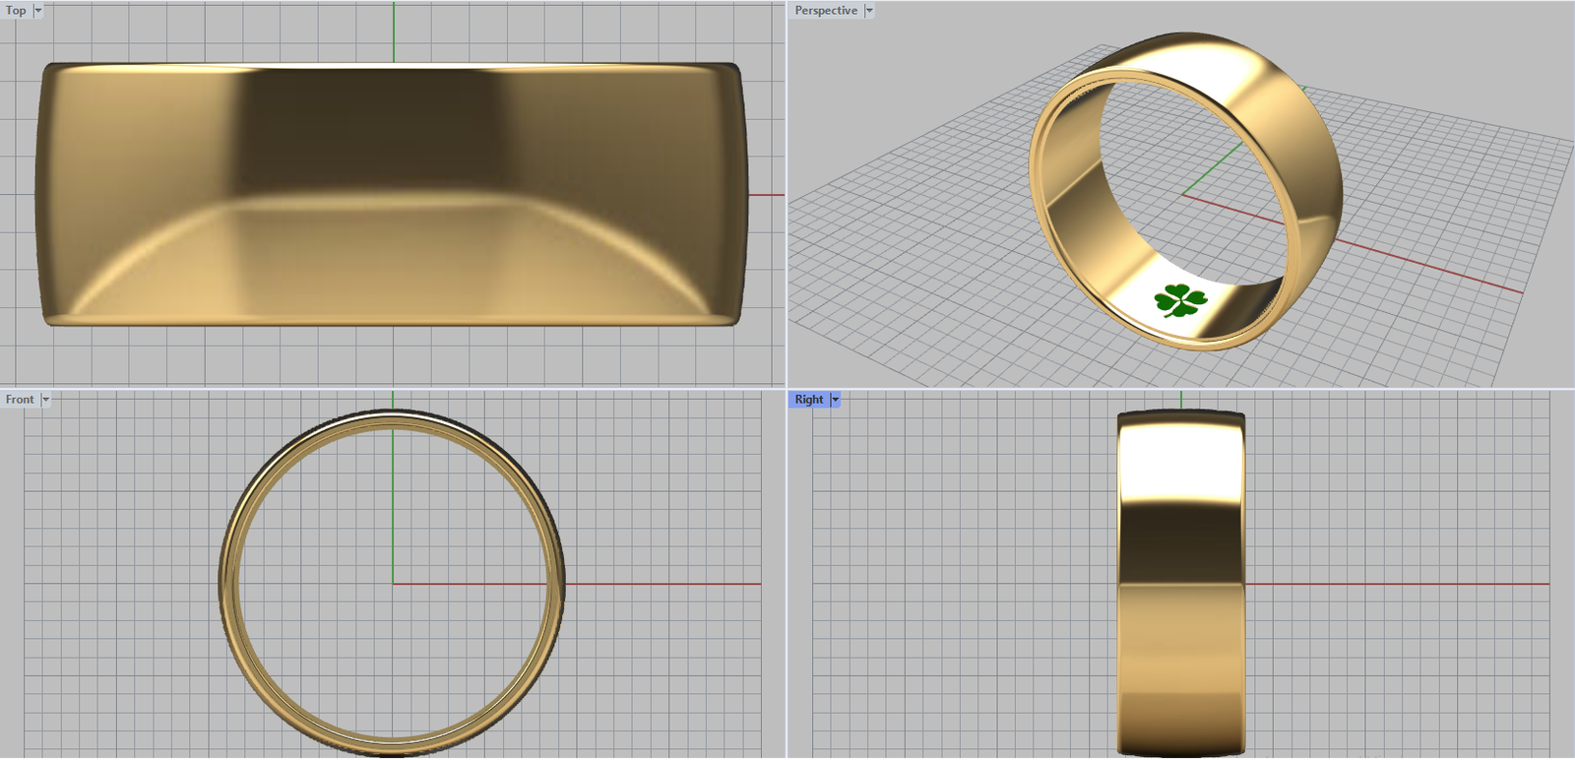Click the highlighted Right viewport title

pos(808,400)
